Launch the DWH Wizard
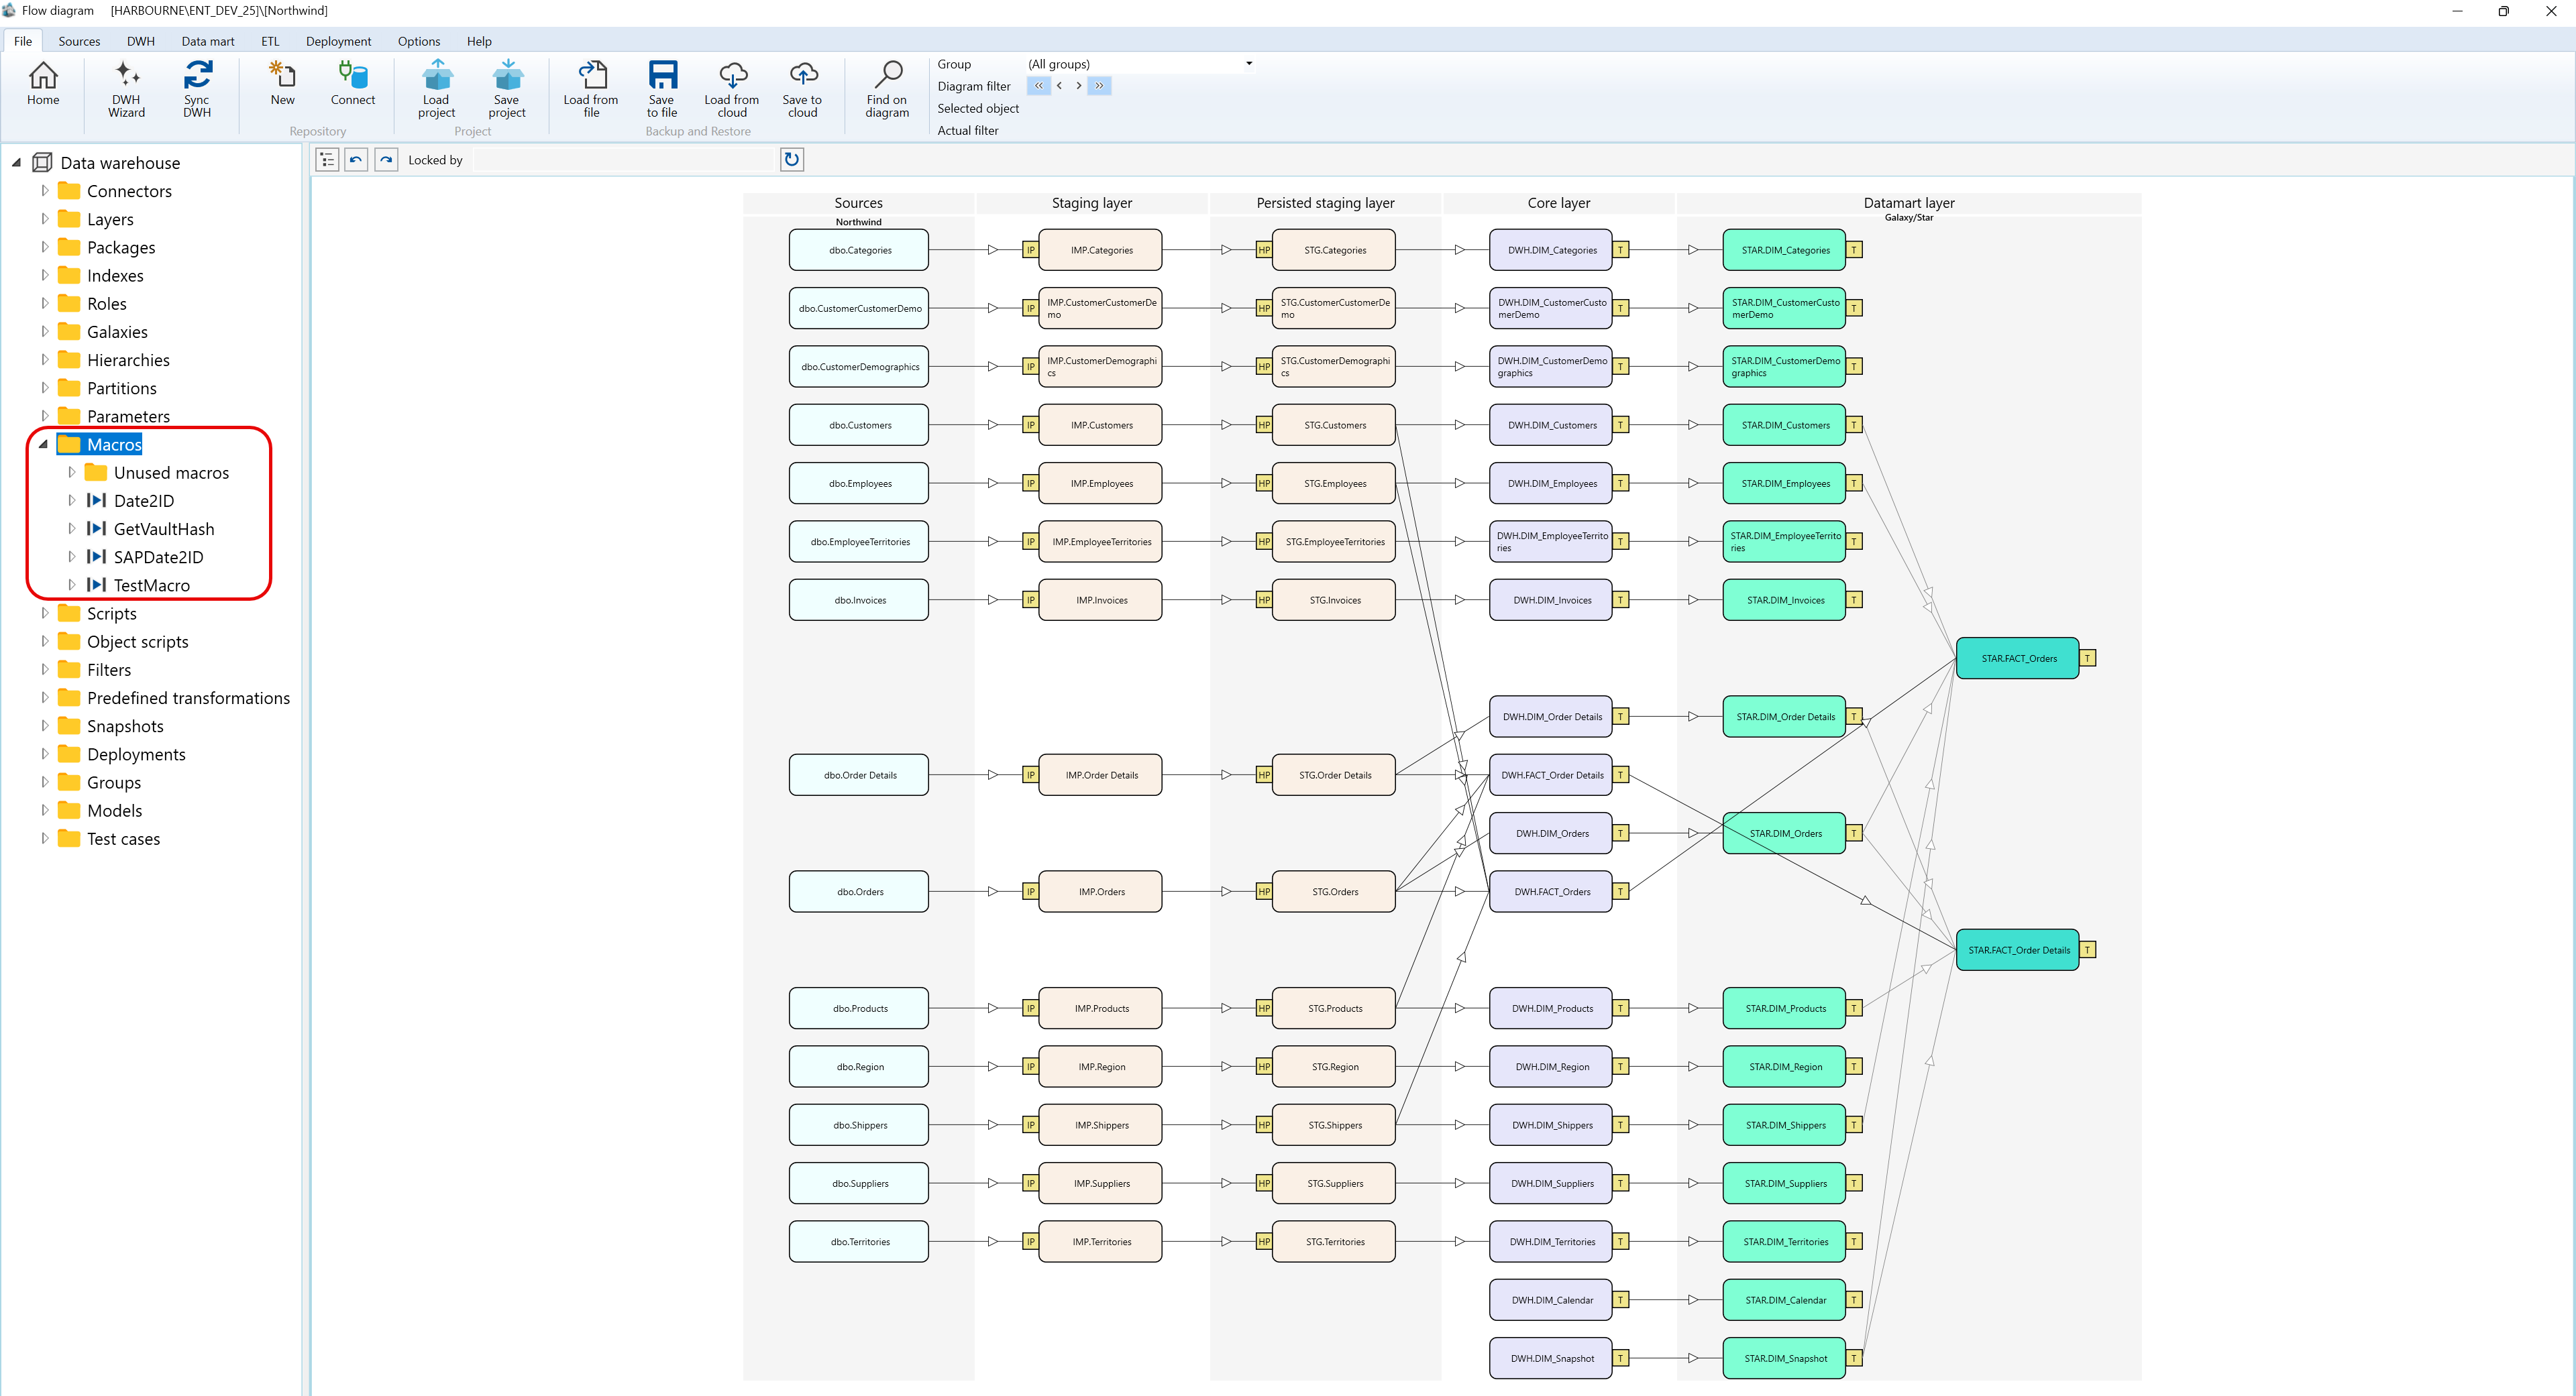This screenshot has width=2576, height=1396. click(x=126, y=89)
